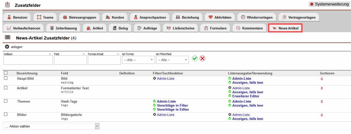Click the green checkmark apply filter icon
This screenshot has height=134, width=351.
195,58
